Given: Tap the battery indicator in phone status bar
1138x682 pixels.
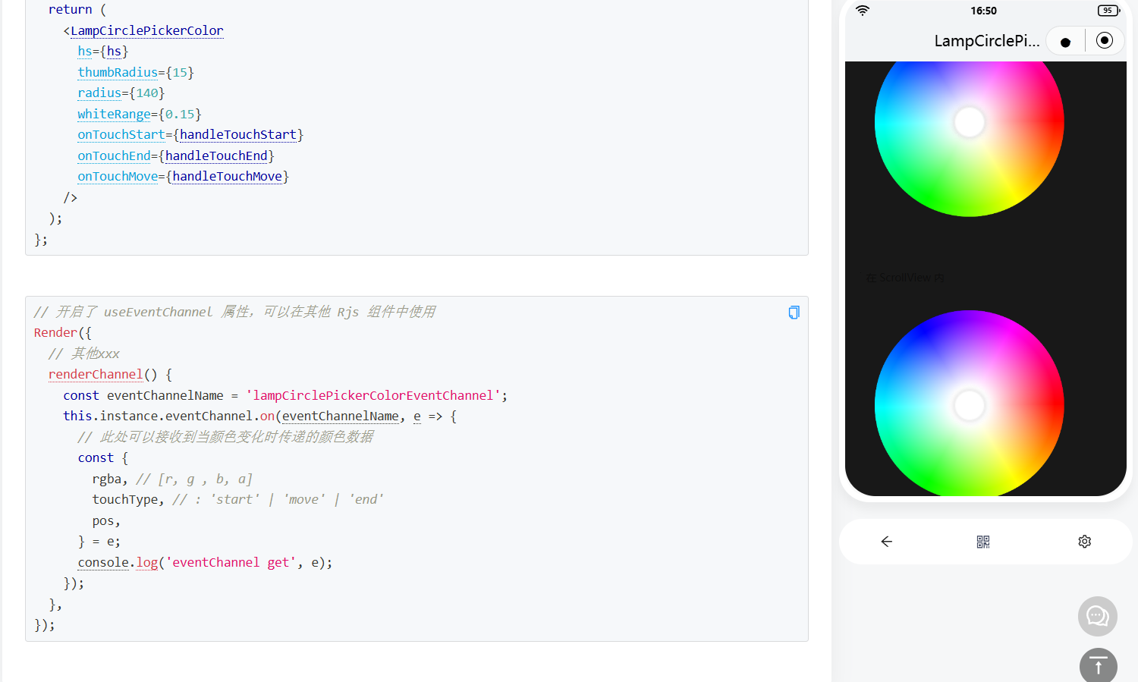Looking at the screenshot, I should (x=1108, y=11).
